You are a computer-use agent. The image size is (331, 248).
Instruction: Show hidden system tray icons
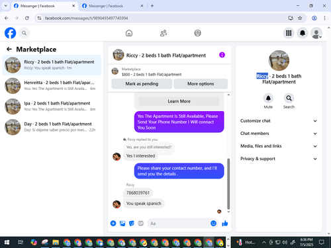[x=263, y=243]
